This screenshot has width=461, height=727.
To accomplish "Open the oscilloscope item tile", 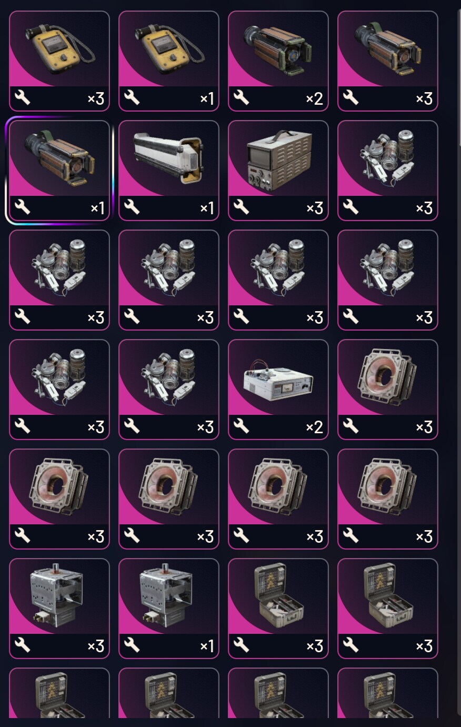I will pyautogui.click(x=278, y=171).
